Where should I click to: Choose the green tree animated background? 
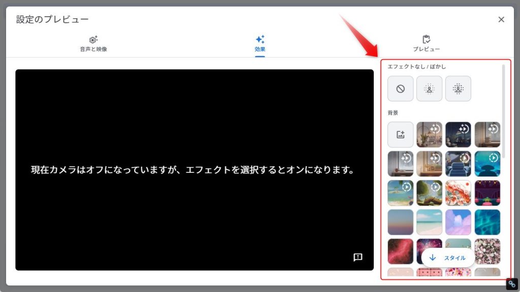pos(429,193)
